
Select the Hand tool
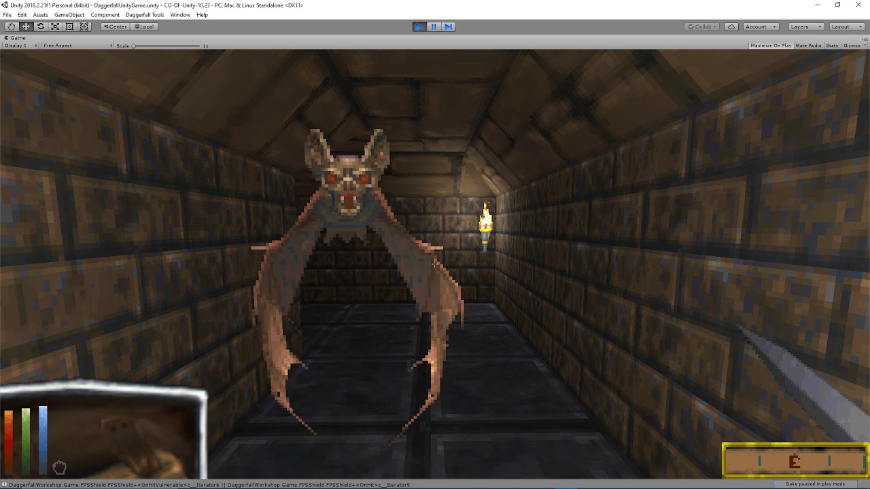click(x=11, y=26)
